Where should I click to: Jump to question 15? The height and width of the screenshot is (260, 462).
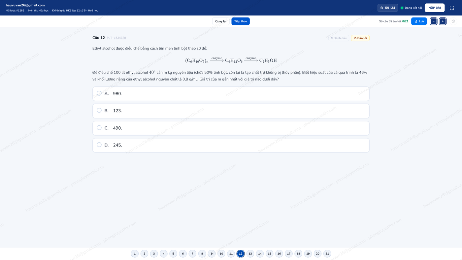pyautogui.click(x=269, y=254)
